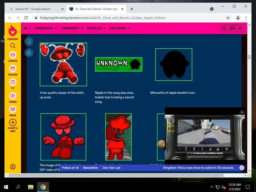This screenshot has height=192, width=256.
Task: Open the notification center icon
Action: coord(248,187)
